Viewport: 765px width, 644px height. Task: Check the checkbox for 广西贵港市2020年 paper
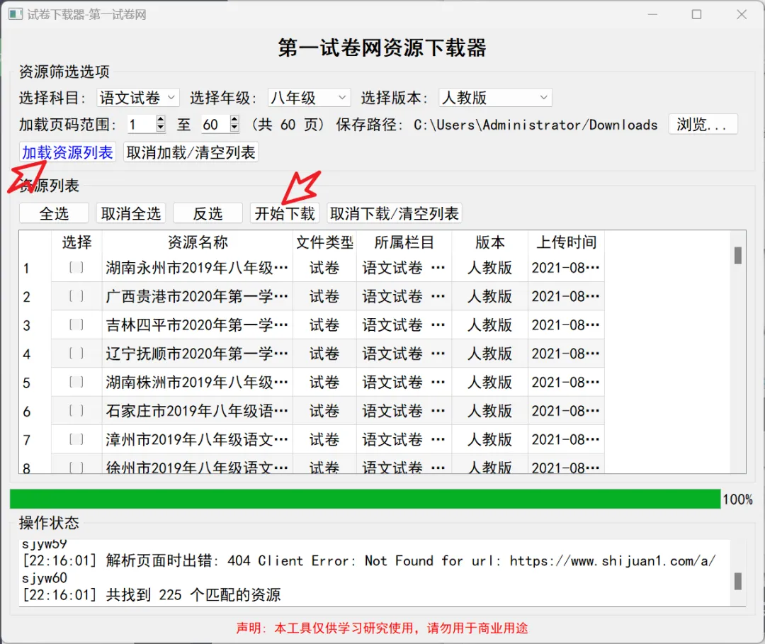point(76,296)
